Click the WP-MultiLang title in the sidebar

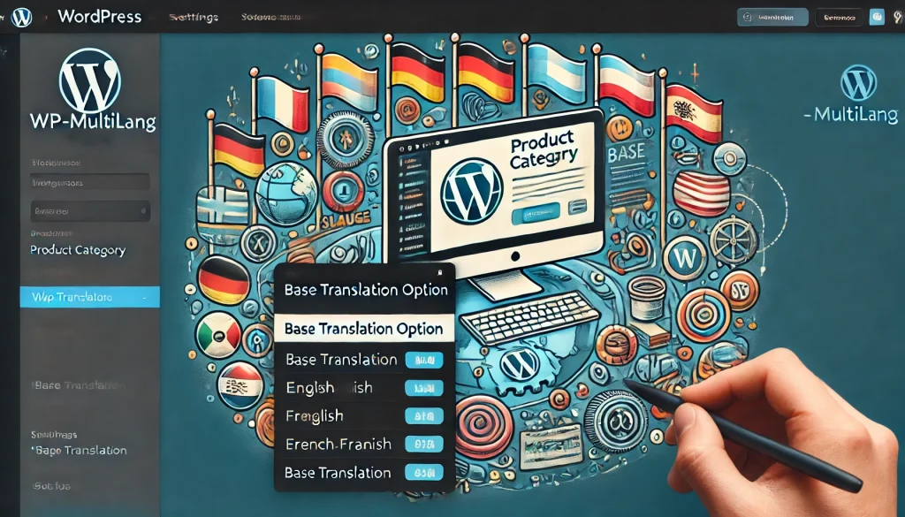point(93,122)
